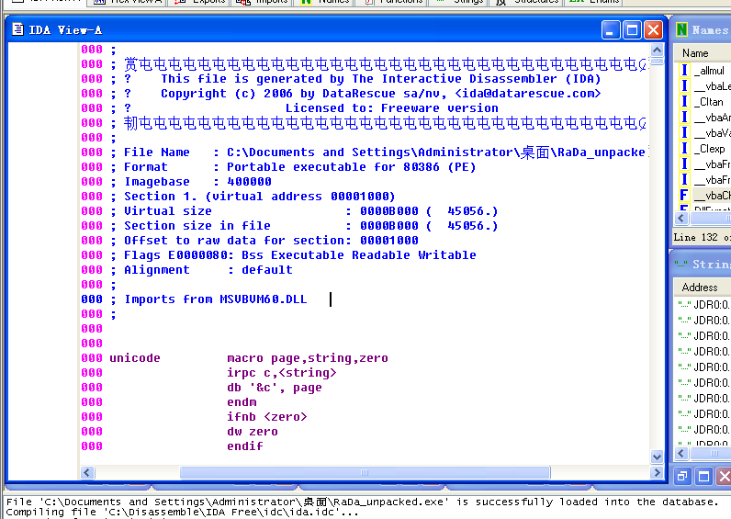Click the import icon beside _allmul
The image size is (731, 519).
[684, 71]
